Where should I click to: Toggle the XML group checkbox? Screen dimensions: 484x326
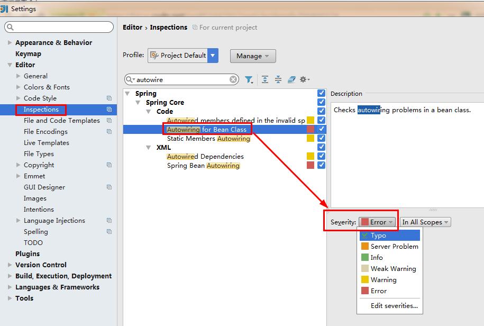tap(321, 147)
